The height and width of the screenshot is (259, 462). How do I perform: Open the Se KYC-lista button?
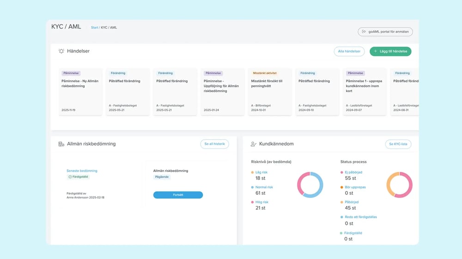(x=398, y=144)
